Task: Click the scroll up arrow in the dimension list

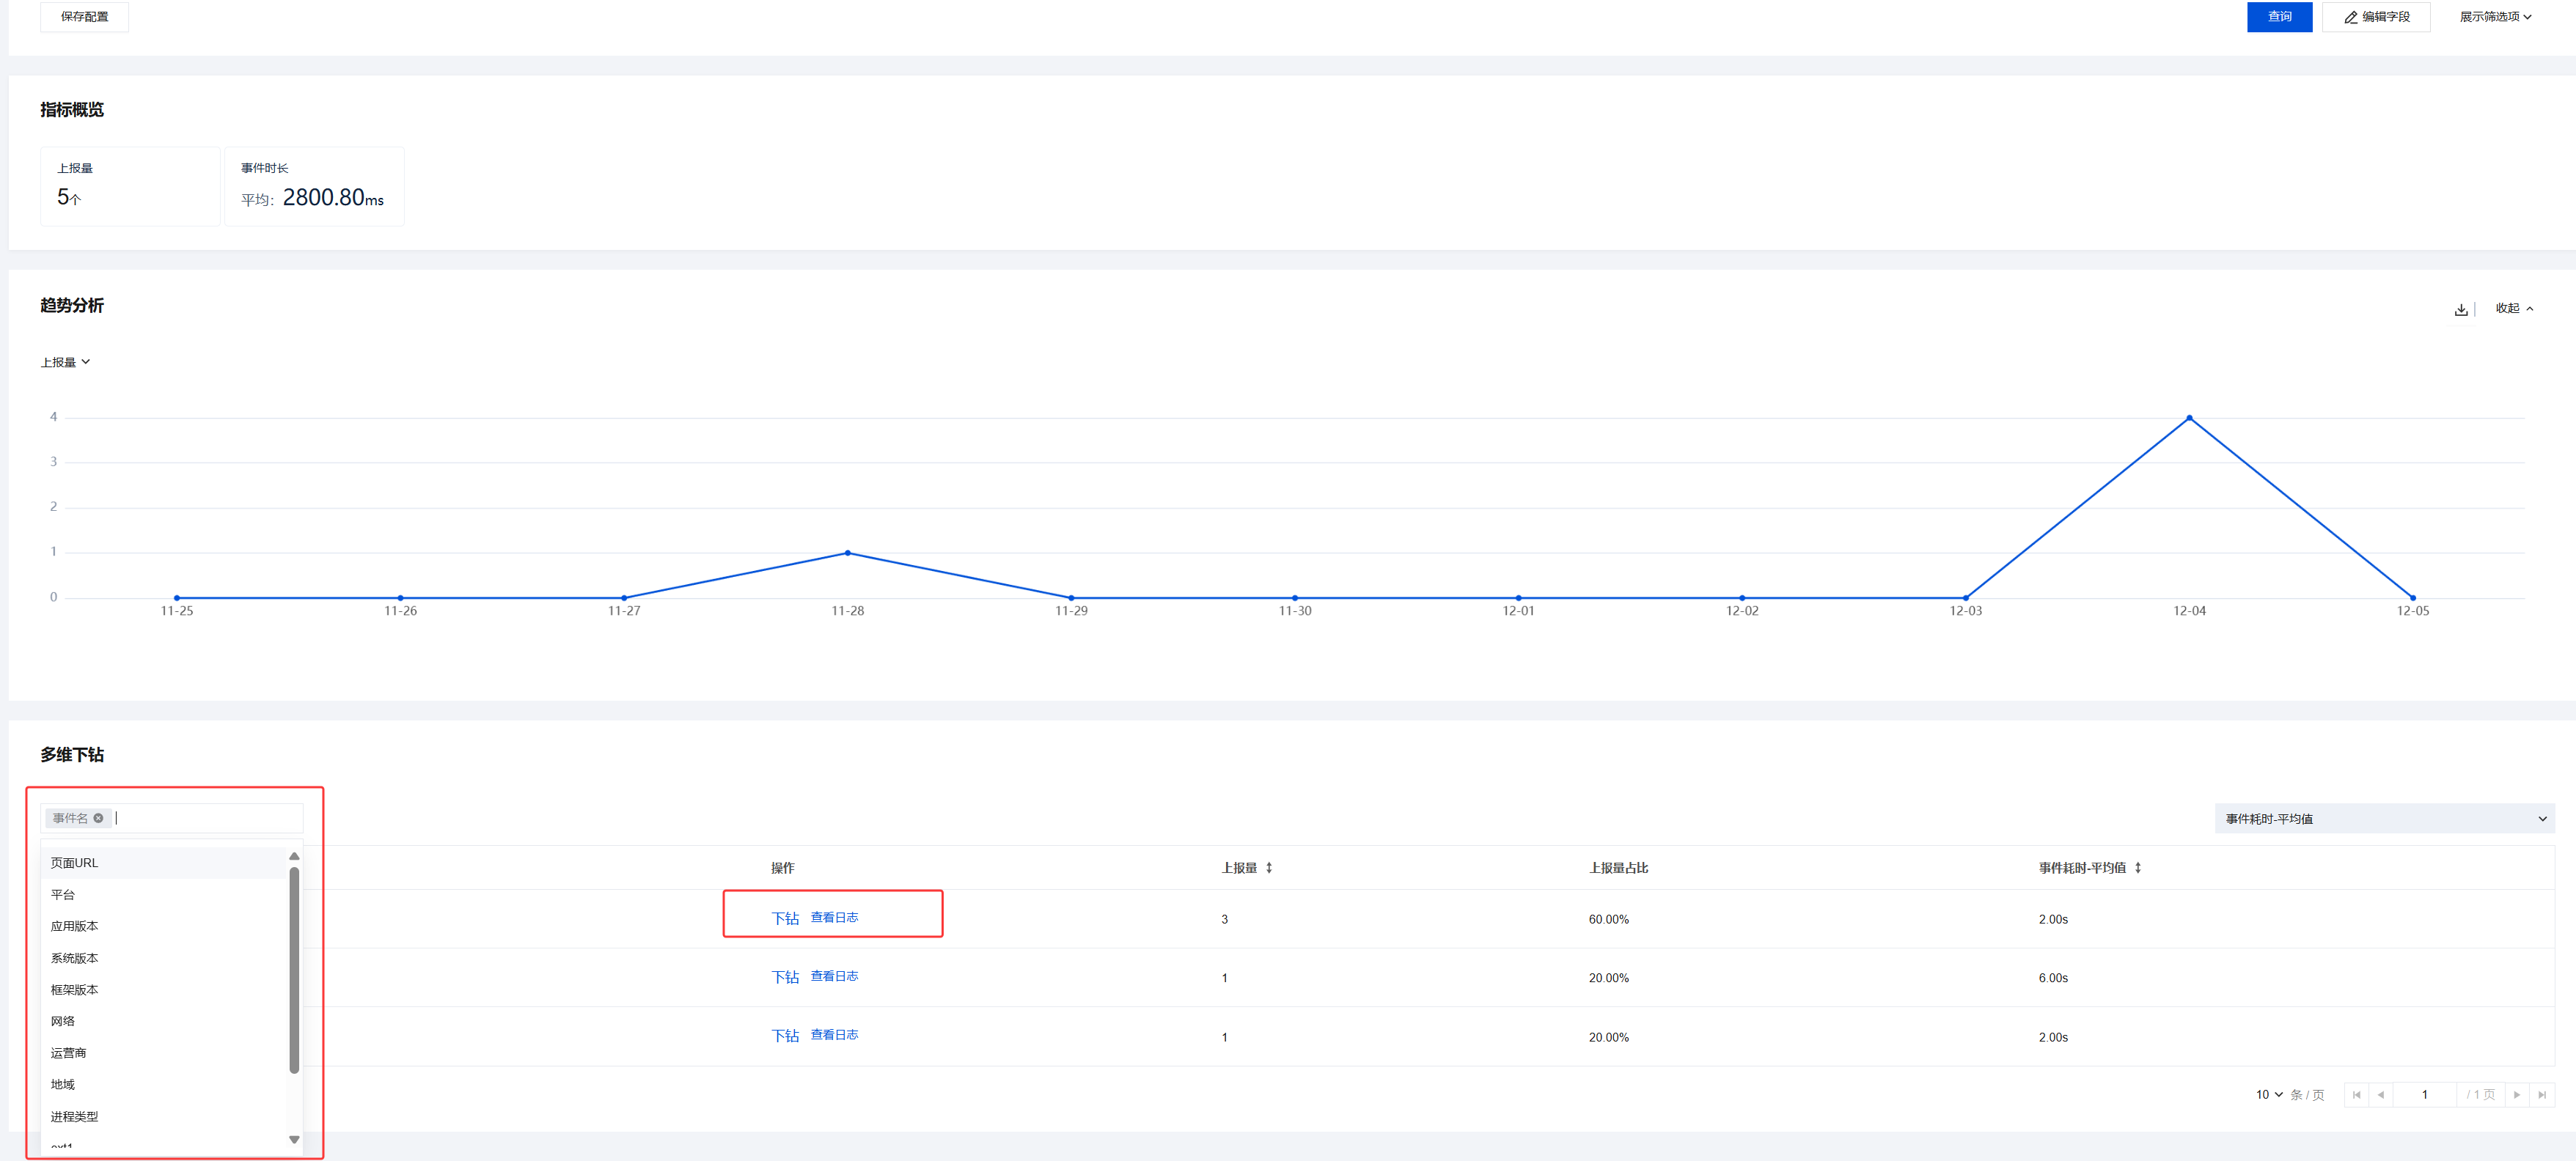Action: [x=294, y=856]
